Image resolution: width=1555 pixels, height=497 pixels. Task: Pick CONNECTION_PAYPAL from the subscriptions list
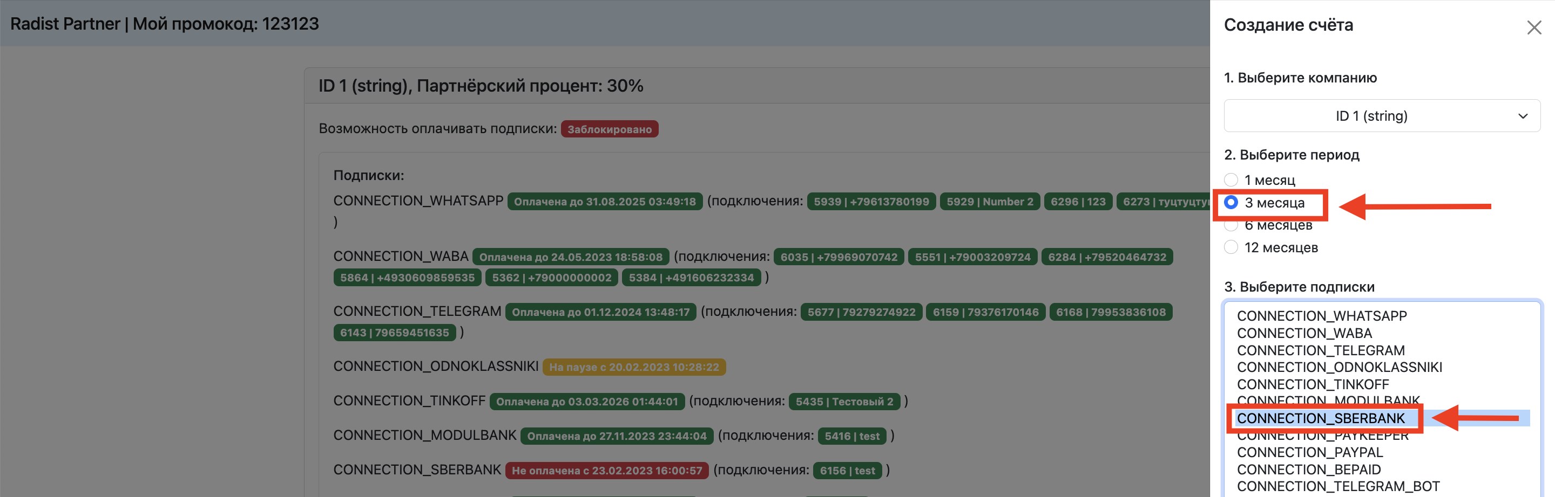(x=1309, y=452)
